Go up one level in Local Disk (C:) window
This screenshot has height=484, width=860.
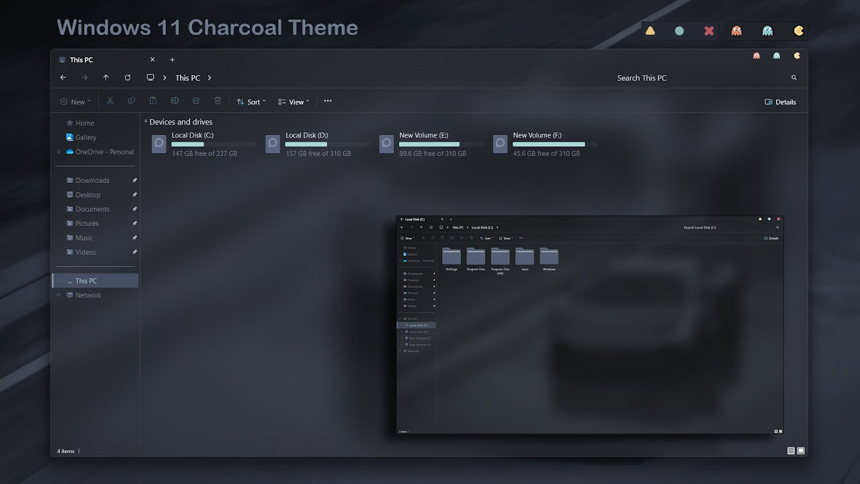point(421,227)
